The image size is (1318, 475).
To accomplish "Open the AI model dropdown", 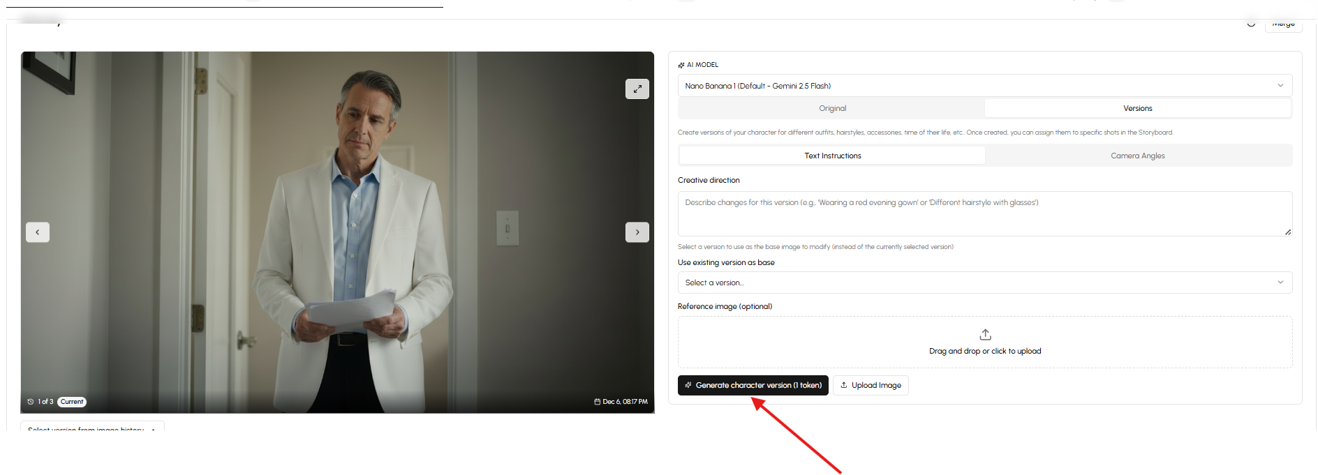I will (984, 86).
